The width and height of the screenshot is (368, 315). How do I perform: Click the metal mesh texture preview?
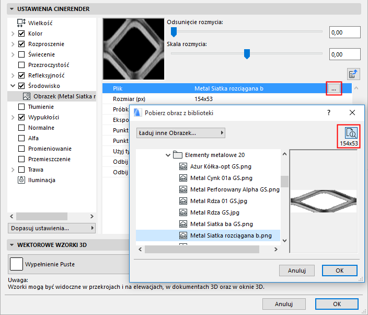click(x=133, y=49)
